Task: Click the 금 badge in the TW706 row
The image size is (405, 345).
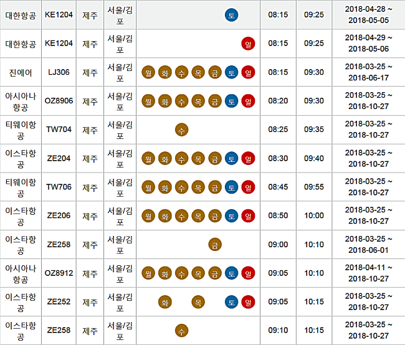Action: [215, 187]
